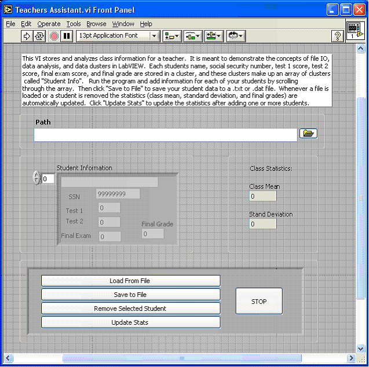Image resolution: width=369 pixels, height=367 pixels.
Task: Open the Tools menu
Action: click(x=74, y=24)
